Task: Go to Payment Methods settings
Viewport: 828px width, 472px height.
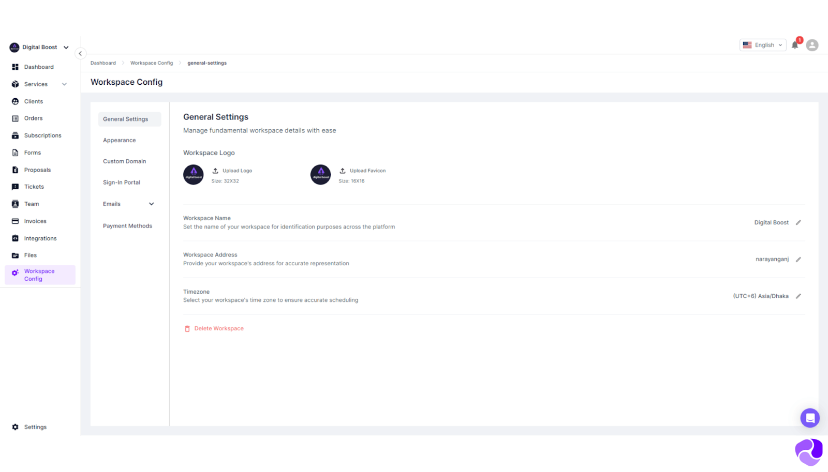Action: (127, 226)
